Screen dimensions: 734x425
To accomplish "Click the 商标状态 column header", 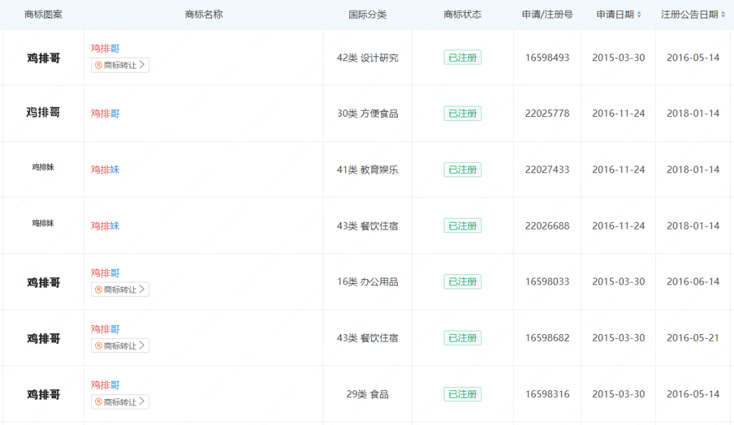I will coord(463,14).
